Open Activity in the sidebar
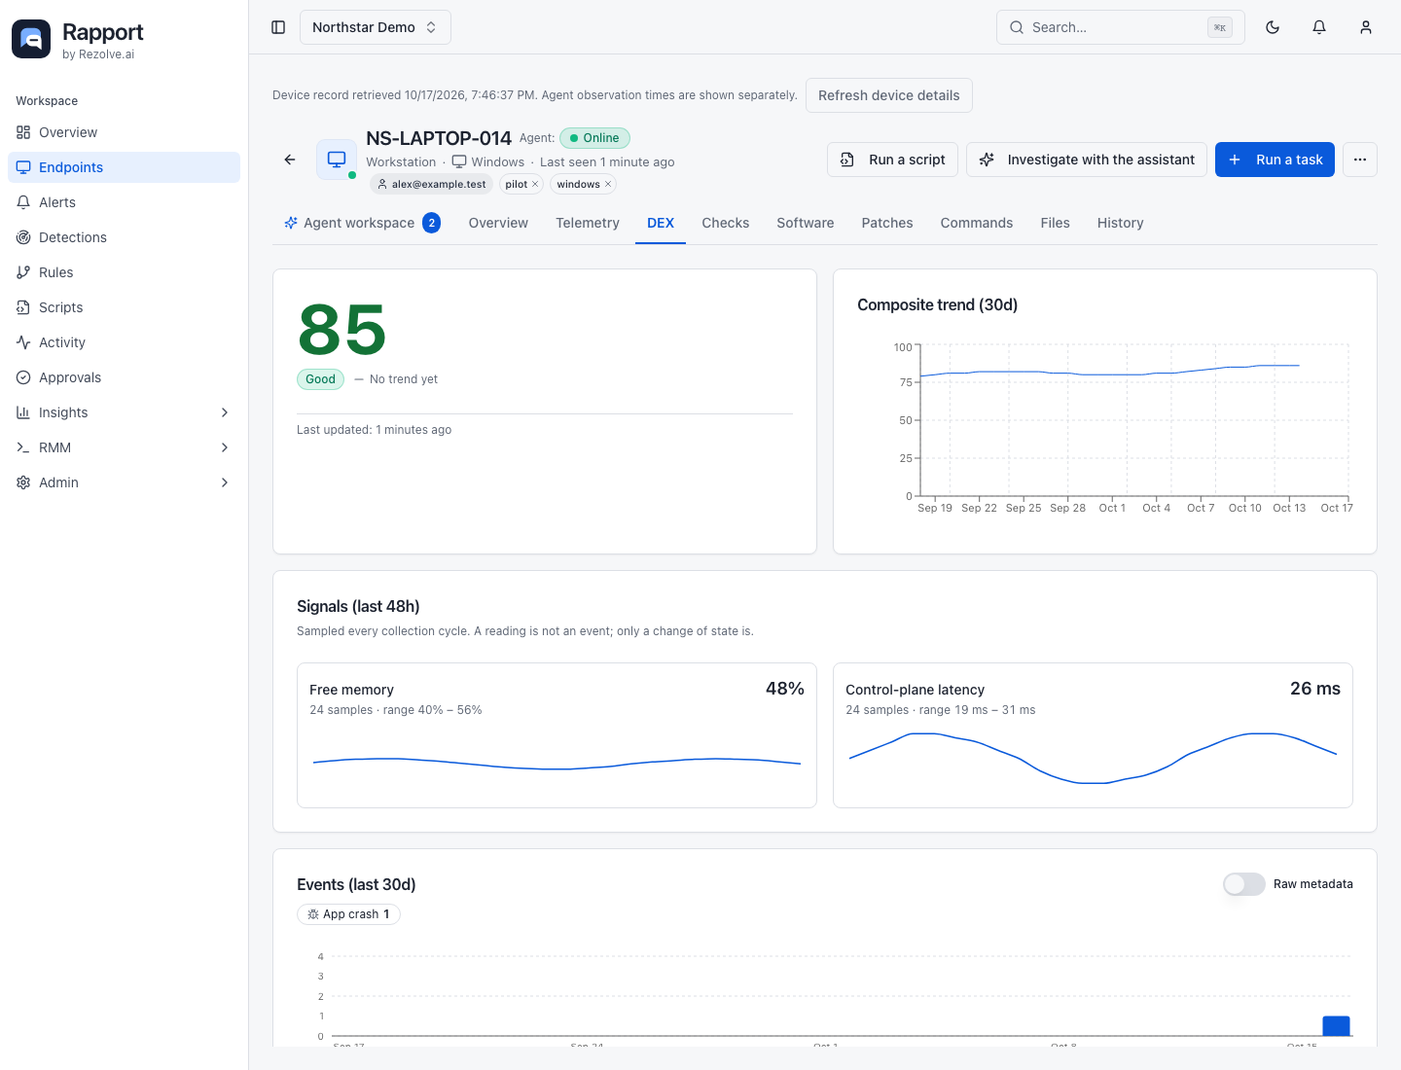The height and width of the screenshot is (1070, 1401). pyautogui.click(x=124, y=342)
